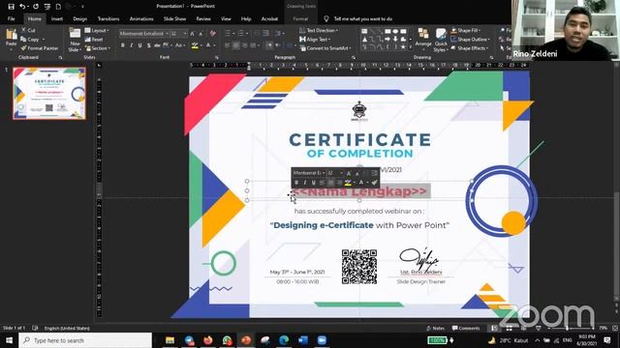
Task: Center align text in ribbon Paragraph group
Action: 236,45
